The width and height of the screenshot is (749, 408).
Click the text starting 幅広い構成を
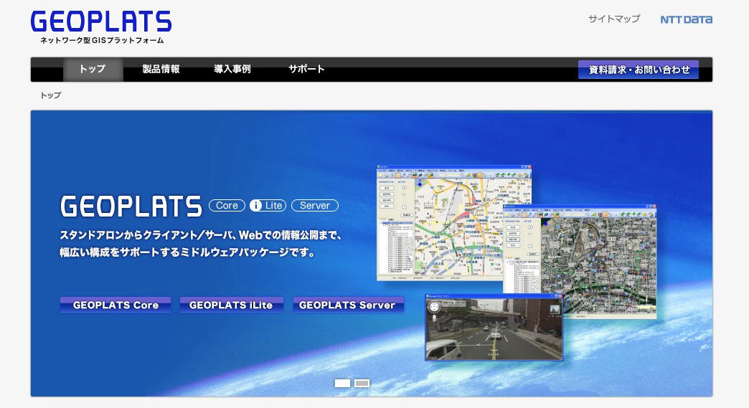188,252
